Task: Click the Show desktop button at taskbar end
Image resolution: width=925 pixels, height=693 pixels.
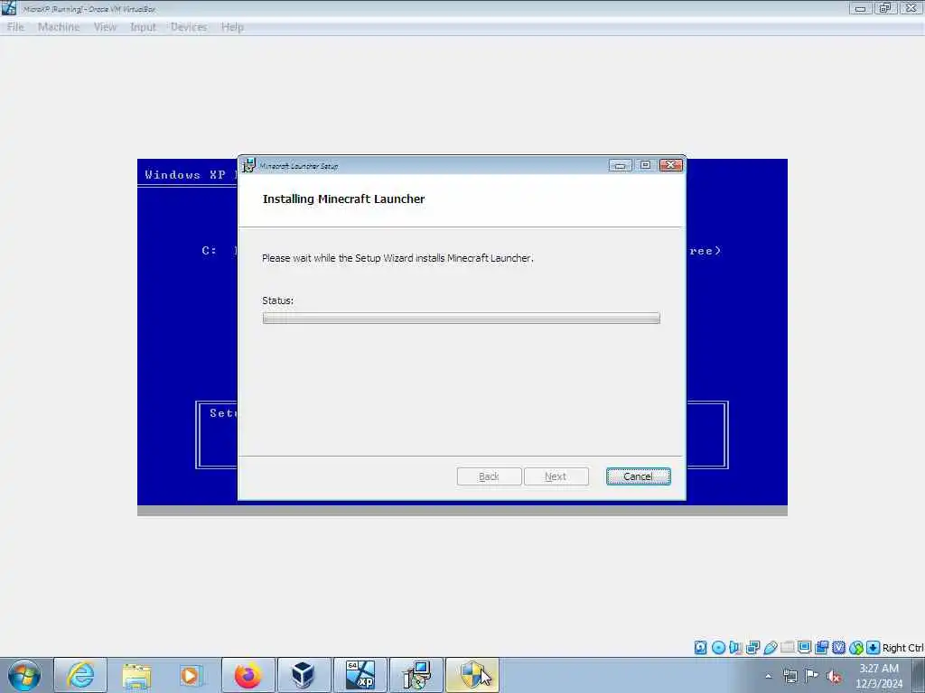Action: pos(920,675)
